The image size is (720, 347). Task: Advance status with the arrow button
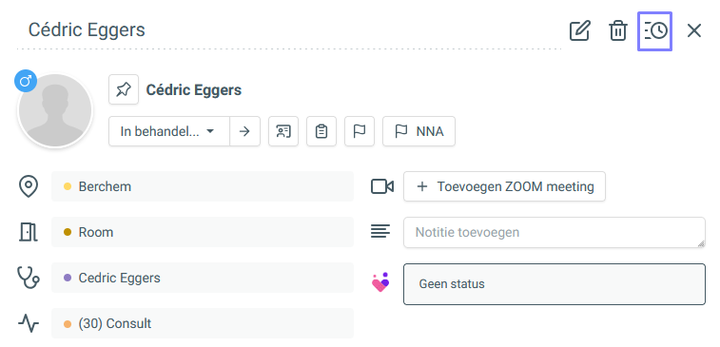tap(244, 131)
